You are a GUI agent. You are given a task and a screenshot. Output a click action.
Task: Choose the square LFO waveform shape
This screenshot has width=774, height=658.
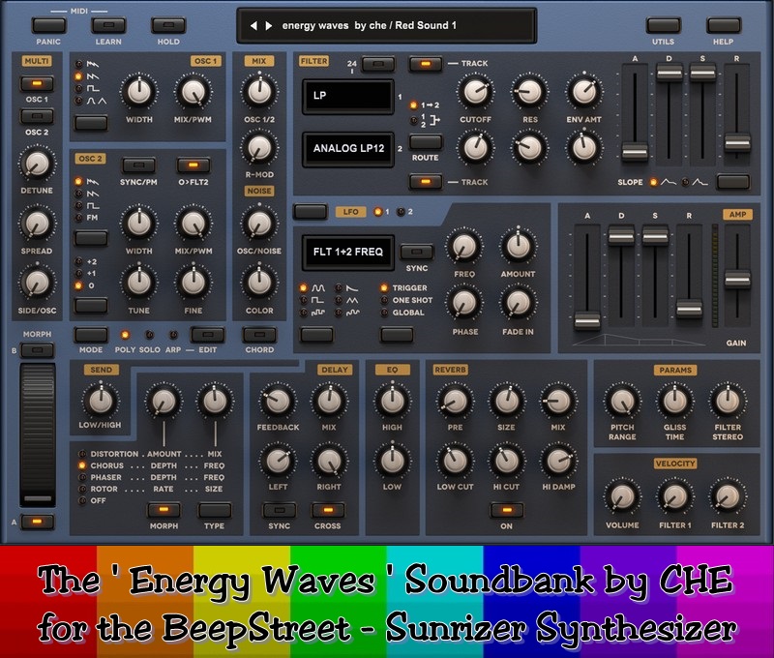pos(305,300)
